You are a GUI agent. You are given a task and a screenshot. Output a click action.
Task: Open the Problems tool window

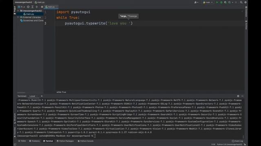click(x=34, y=141)
